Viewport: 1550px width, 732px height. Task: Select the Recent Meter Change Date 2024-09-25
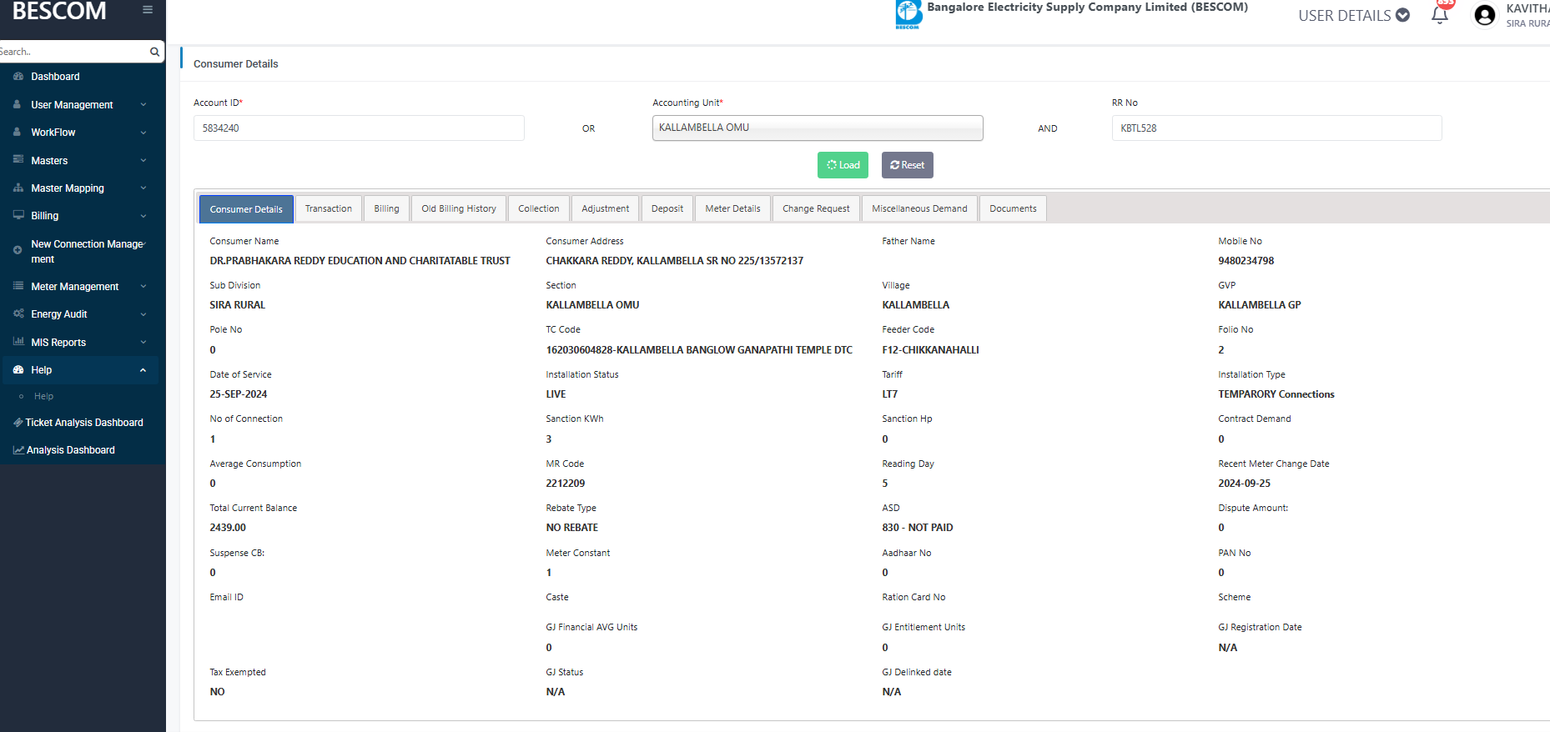click(x=1245, y=484)
